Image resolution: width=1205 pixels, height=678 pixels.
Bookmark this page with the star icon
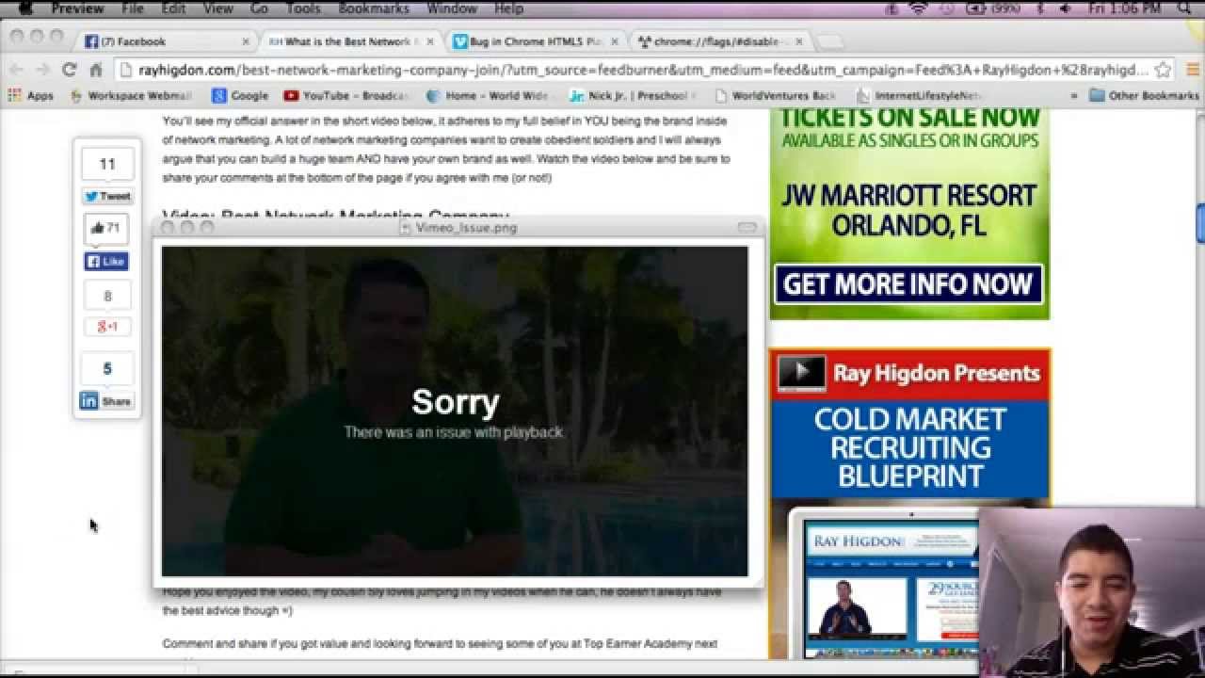tap(1163, 70)
